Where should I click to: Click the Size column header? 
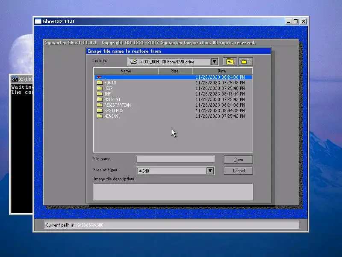tap(175, 71)
